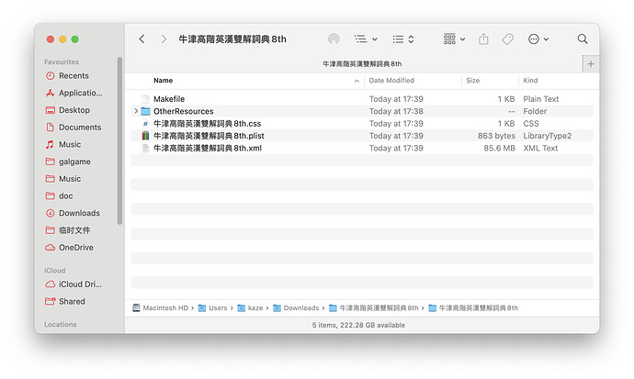The width and height of the screenshot is (634, 379).
Task: Select the 牛津高階英漢雙解詞典 8th tab
Action: 361,64
